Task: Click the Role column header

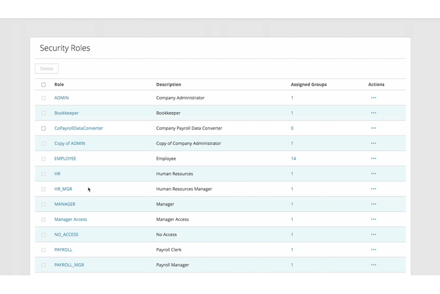Action: (x=59, y=85)
